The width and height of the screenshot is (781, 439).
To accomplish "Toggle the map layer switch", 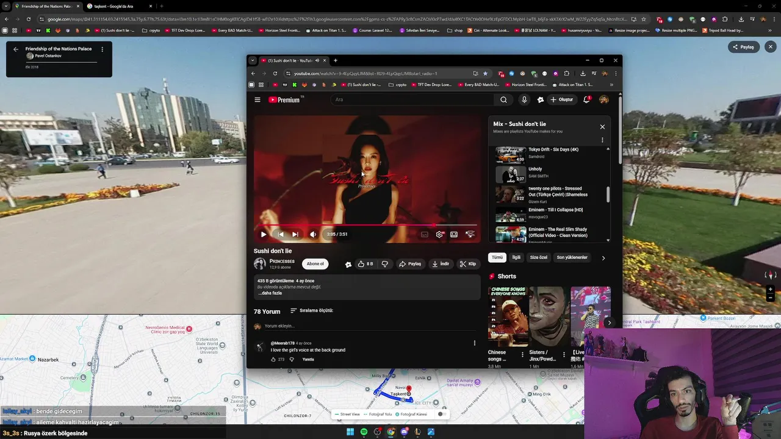I will click(441, 414).
